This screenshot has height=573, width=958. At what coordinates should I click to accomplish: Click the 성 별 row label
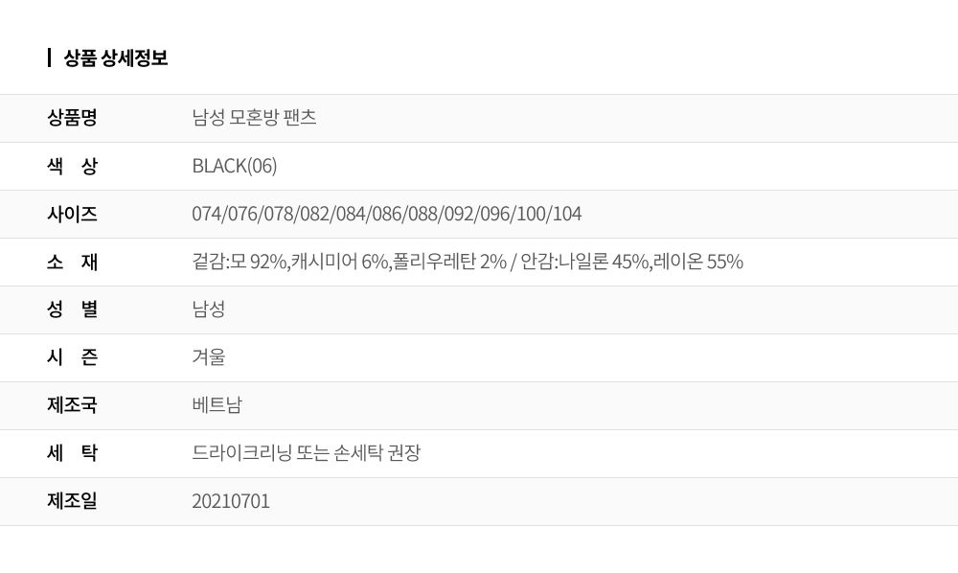point(72,309)
